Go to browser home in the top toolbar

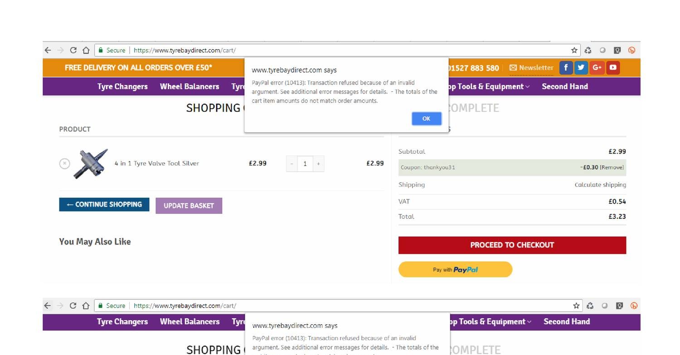pyautogui.click(x=86, y=50)
